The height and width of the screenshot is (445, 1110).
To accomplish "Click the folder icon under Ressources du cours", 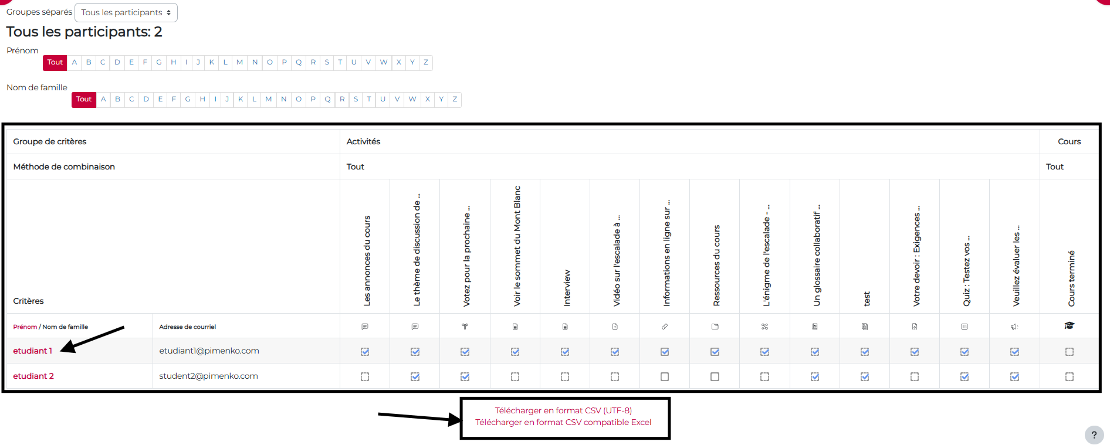I will (x=715, y=327).
